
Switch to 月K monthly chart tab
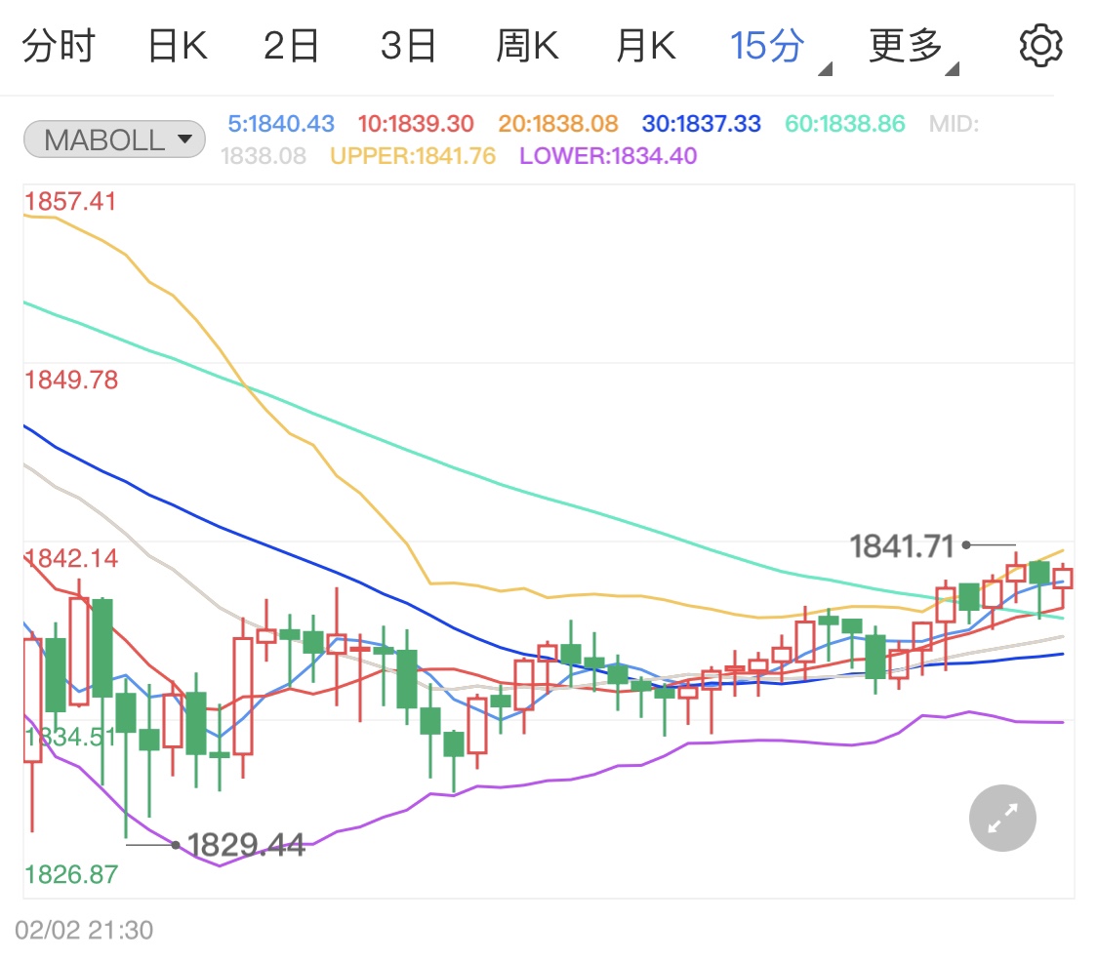646,46
